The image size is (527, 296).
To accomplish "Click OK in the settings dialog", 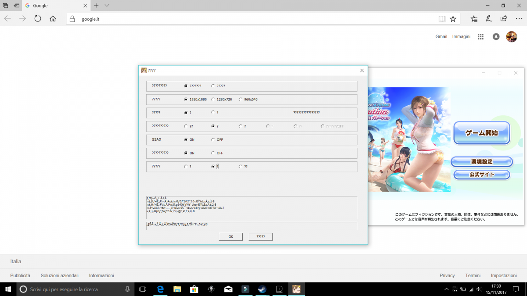I will [x=231, y=237].
